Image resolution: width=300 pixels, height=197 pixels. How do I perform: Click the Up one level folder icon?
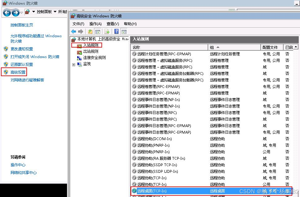pos(90,32)
